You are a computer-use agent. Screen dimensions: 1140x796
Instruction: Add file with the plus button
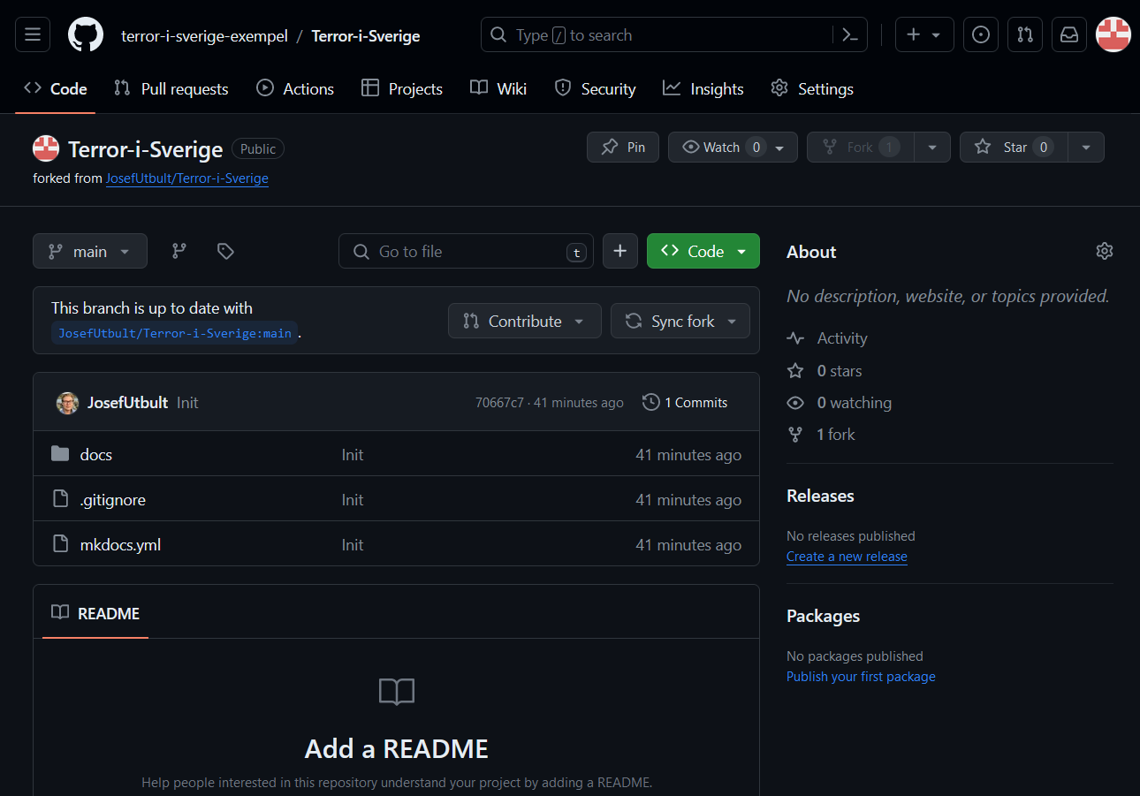click(620, 251)
